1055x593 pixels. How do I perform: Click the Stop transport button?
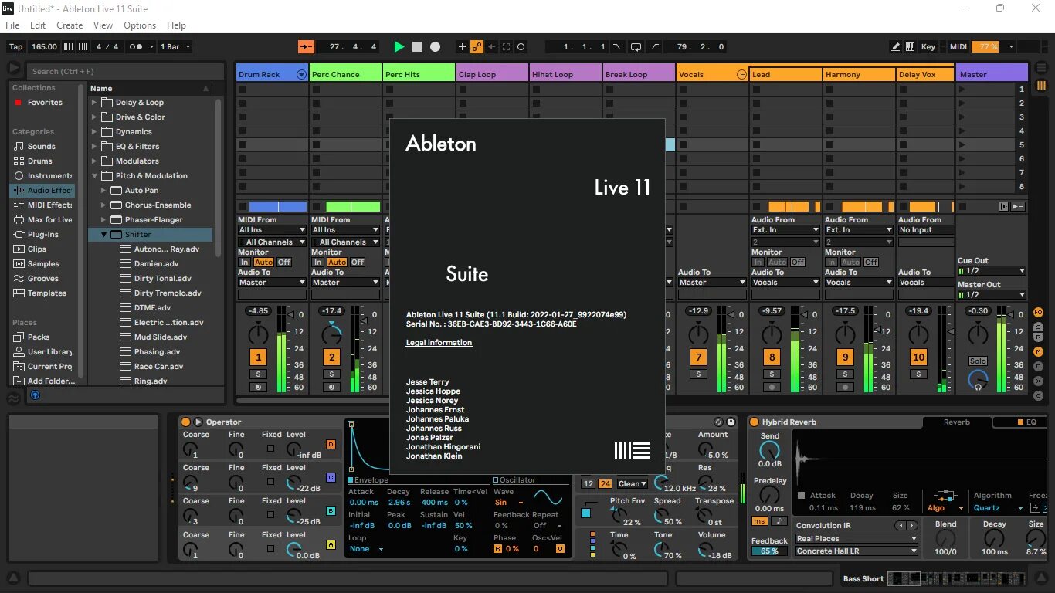417,47
